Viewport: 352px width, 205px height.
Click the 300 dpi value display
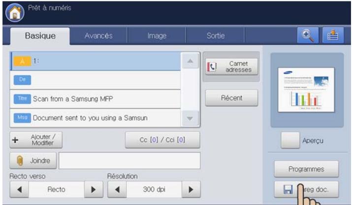tap(154, 190)
